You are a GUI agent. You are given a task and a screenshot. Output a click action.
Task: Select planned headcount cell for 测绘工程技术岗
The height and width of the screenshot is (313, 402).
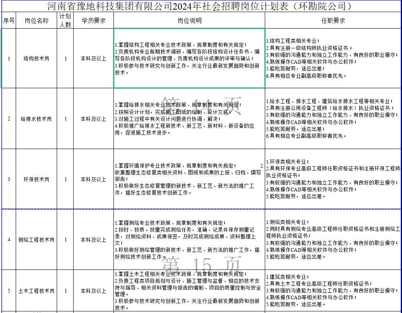pyautogui.click(x=65, y=239)
